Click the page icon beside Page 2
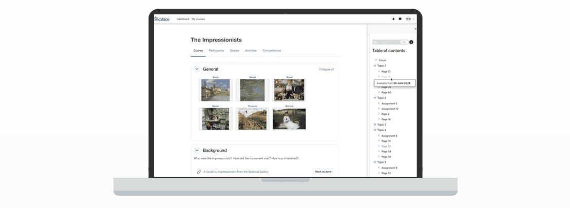Viewport: 570px width, 208px height. tap(379, 114)
